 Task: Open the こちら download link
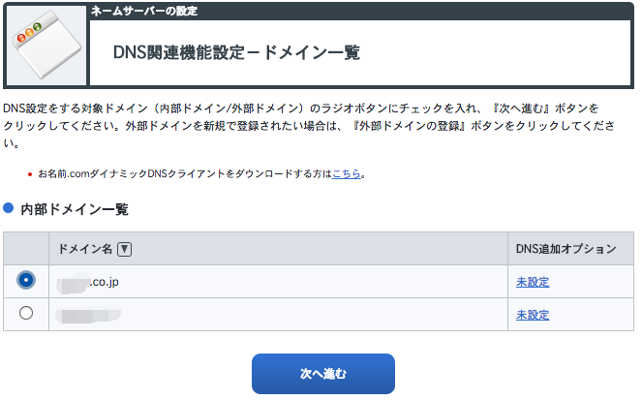click(347, 174)
